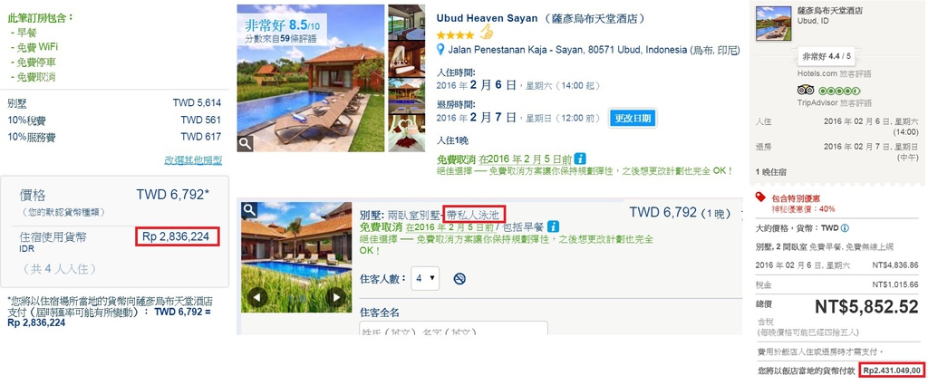
Task: Click inside the guest full name input field
Action: (x=453, y=329)
